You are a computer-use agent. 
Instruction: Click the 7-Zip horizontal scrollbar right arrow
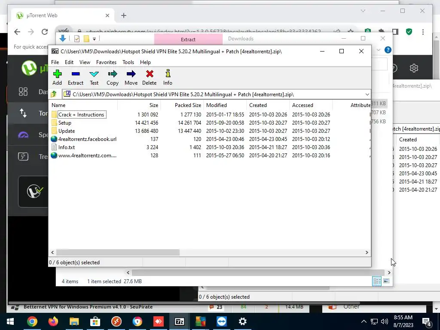367,253
